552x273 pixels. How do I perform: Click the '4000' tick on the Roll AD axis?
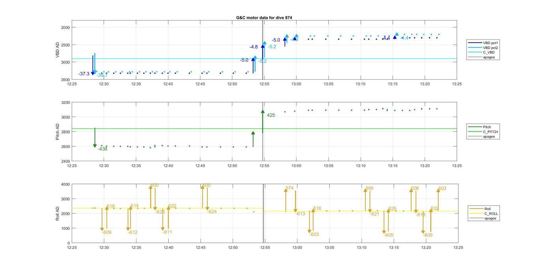[x=65, y=184]
